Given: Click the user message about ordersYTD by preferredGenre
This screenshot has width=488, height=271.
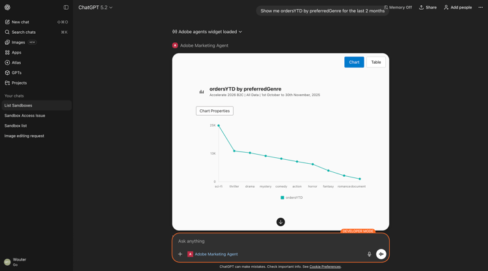Looking at the screenshot, I should point(323,11).
